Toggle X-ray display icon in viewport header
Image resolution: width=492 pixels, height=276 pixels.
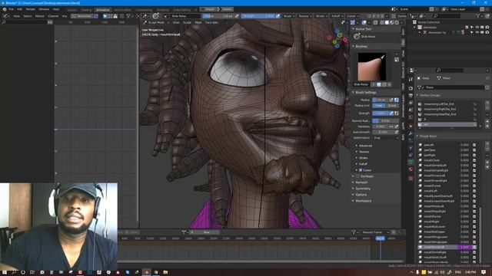(x=376, y=22)
